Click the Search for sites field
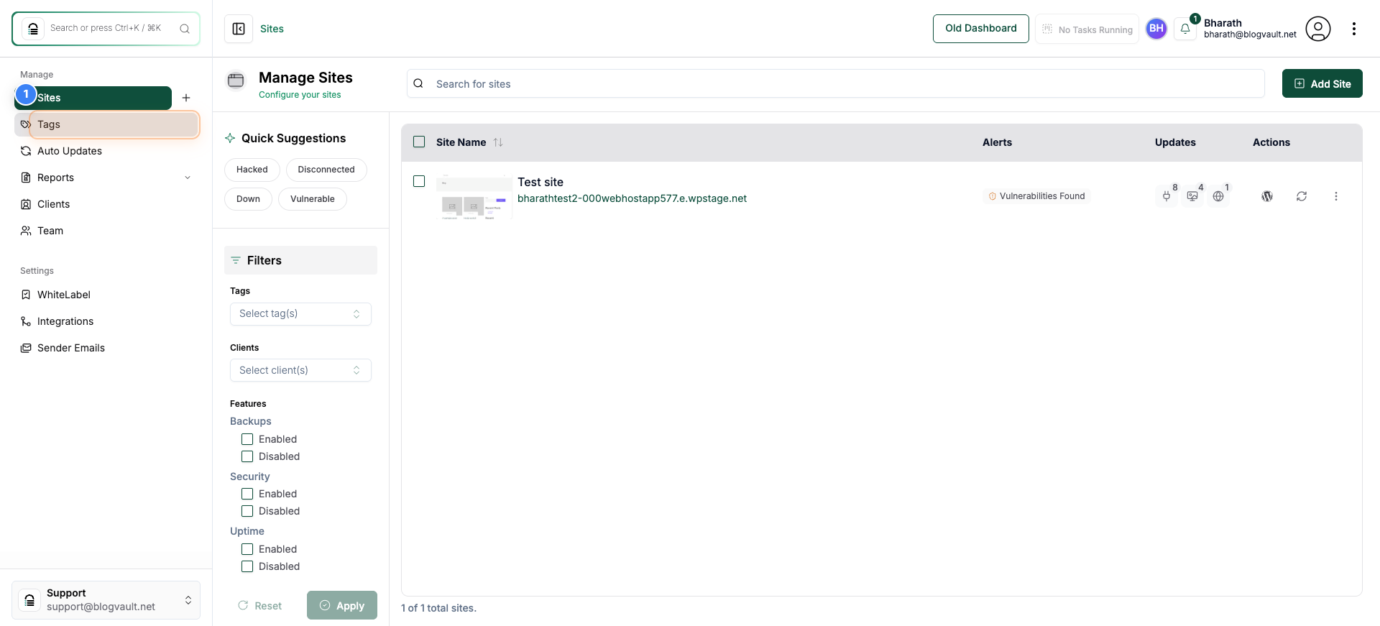This screenshot has width=1380, height=626. 836,83
